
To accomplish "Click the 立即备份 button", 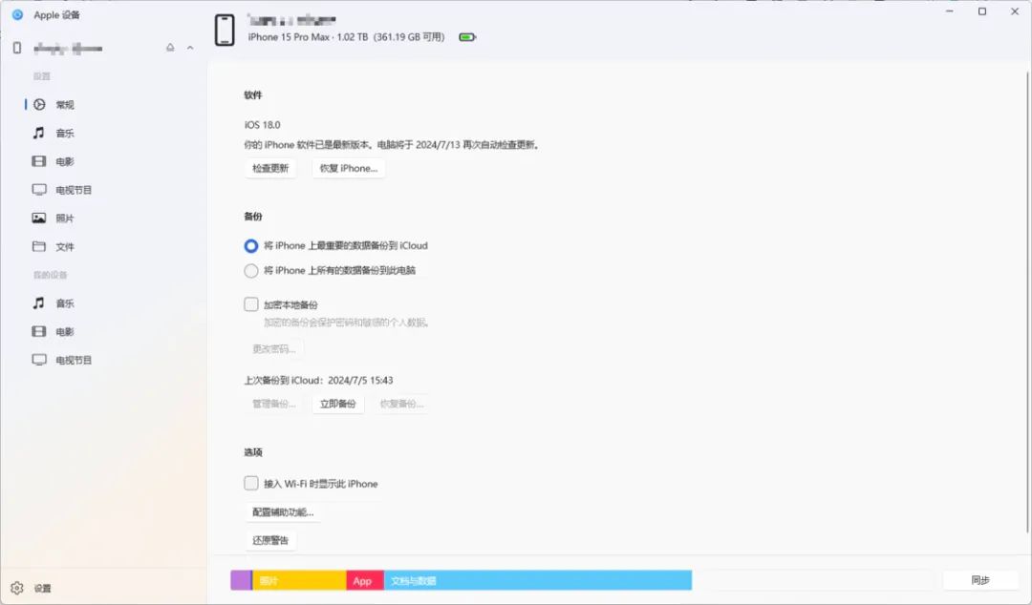I will (338, 404).
